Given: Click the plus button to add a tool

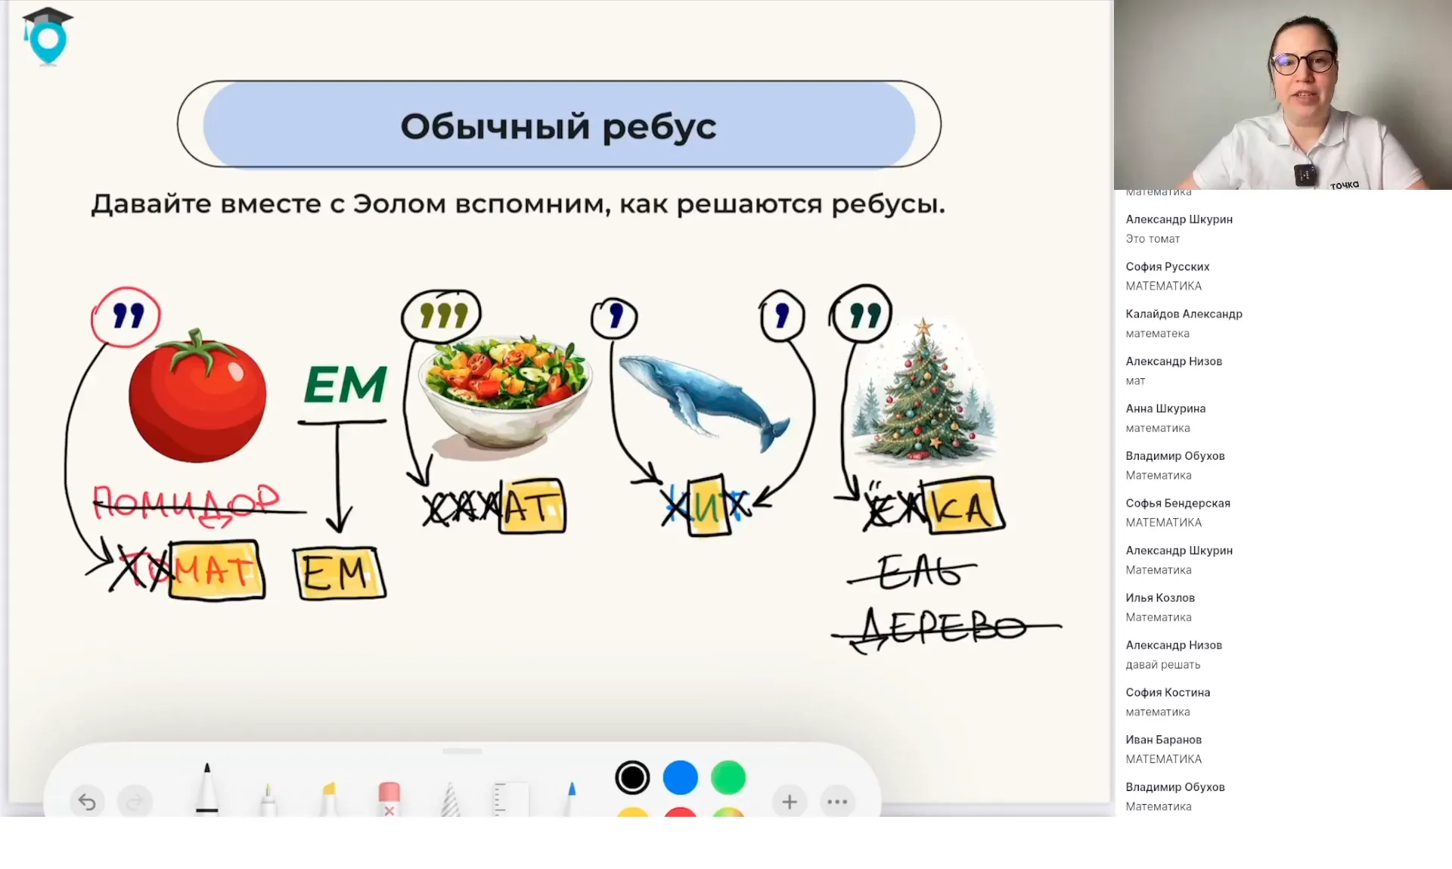Looking at the screenshot, I should (789, 801).
